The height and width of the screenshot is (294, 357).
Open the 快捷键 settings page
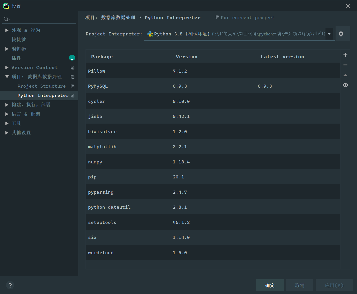coord(19,40)
